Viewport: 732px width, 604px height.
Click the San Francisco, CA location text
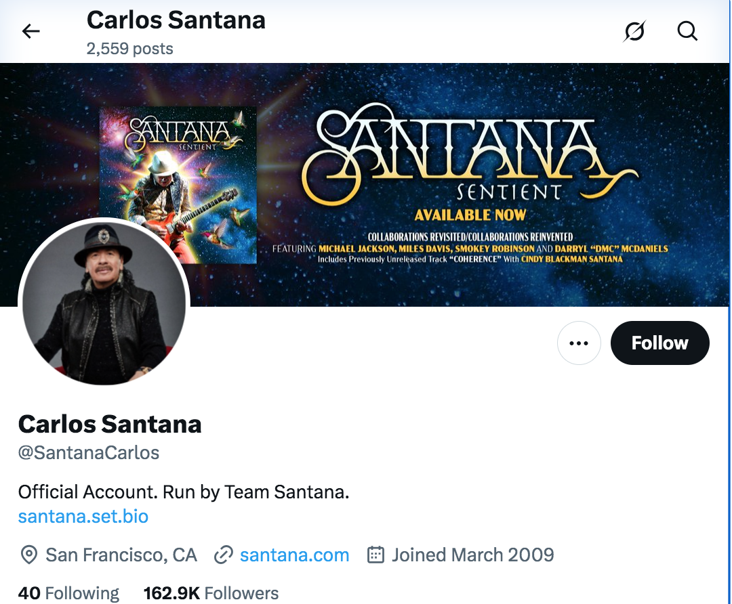point(121,556)
